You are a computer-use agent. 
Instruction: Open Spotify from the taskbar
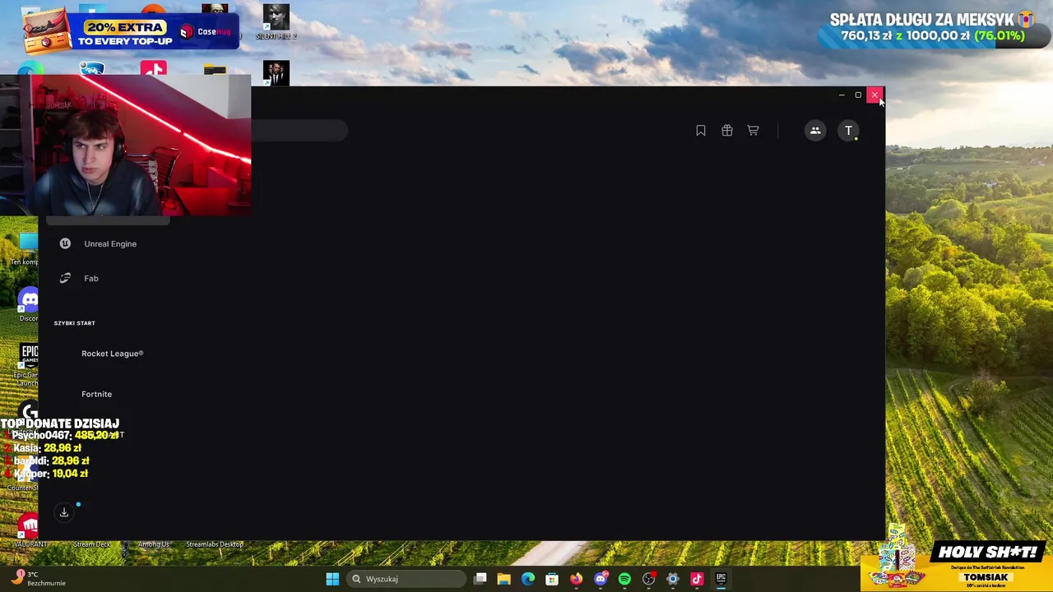tap(624, 579)
